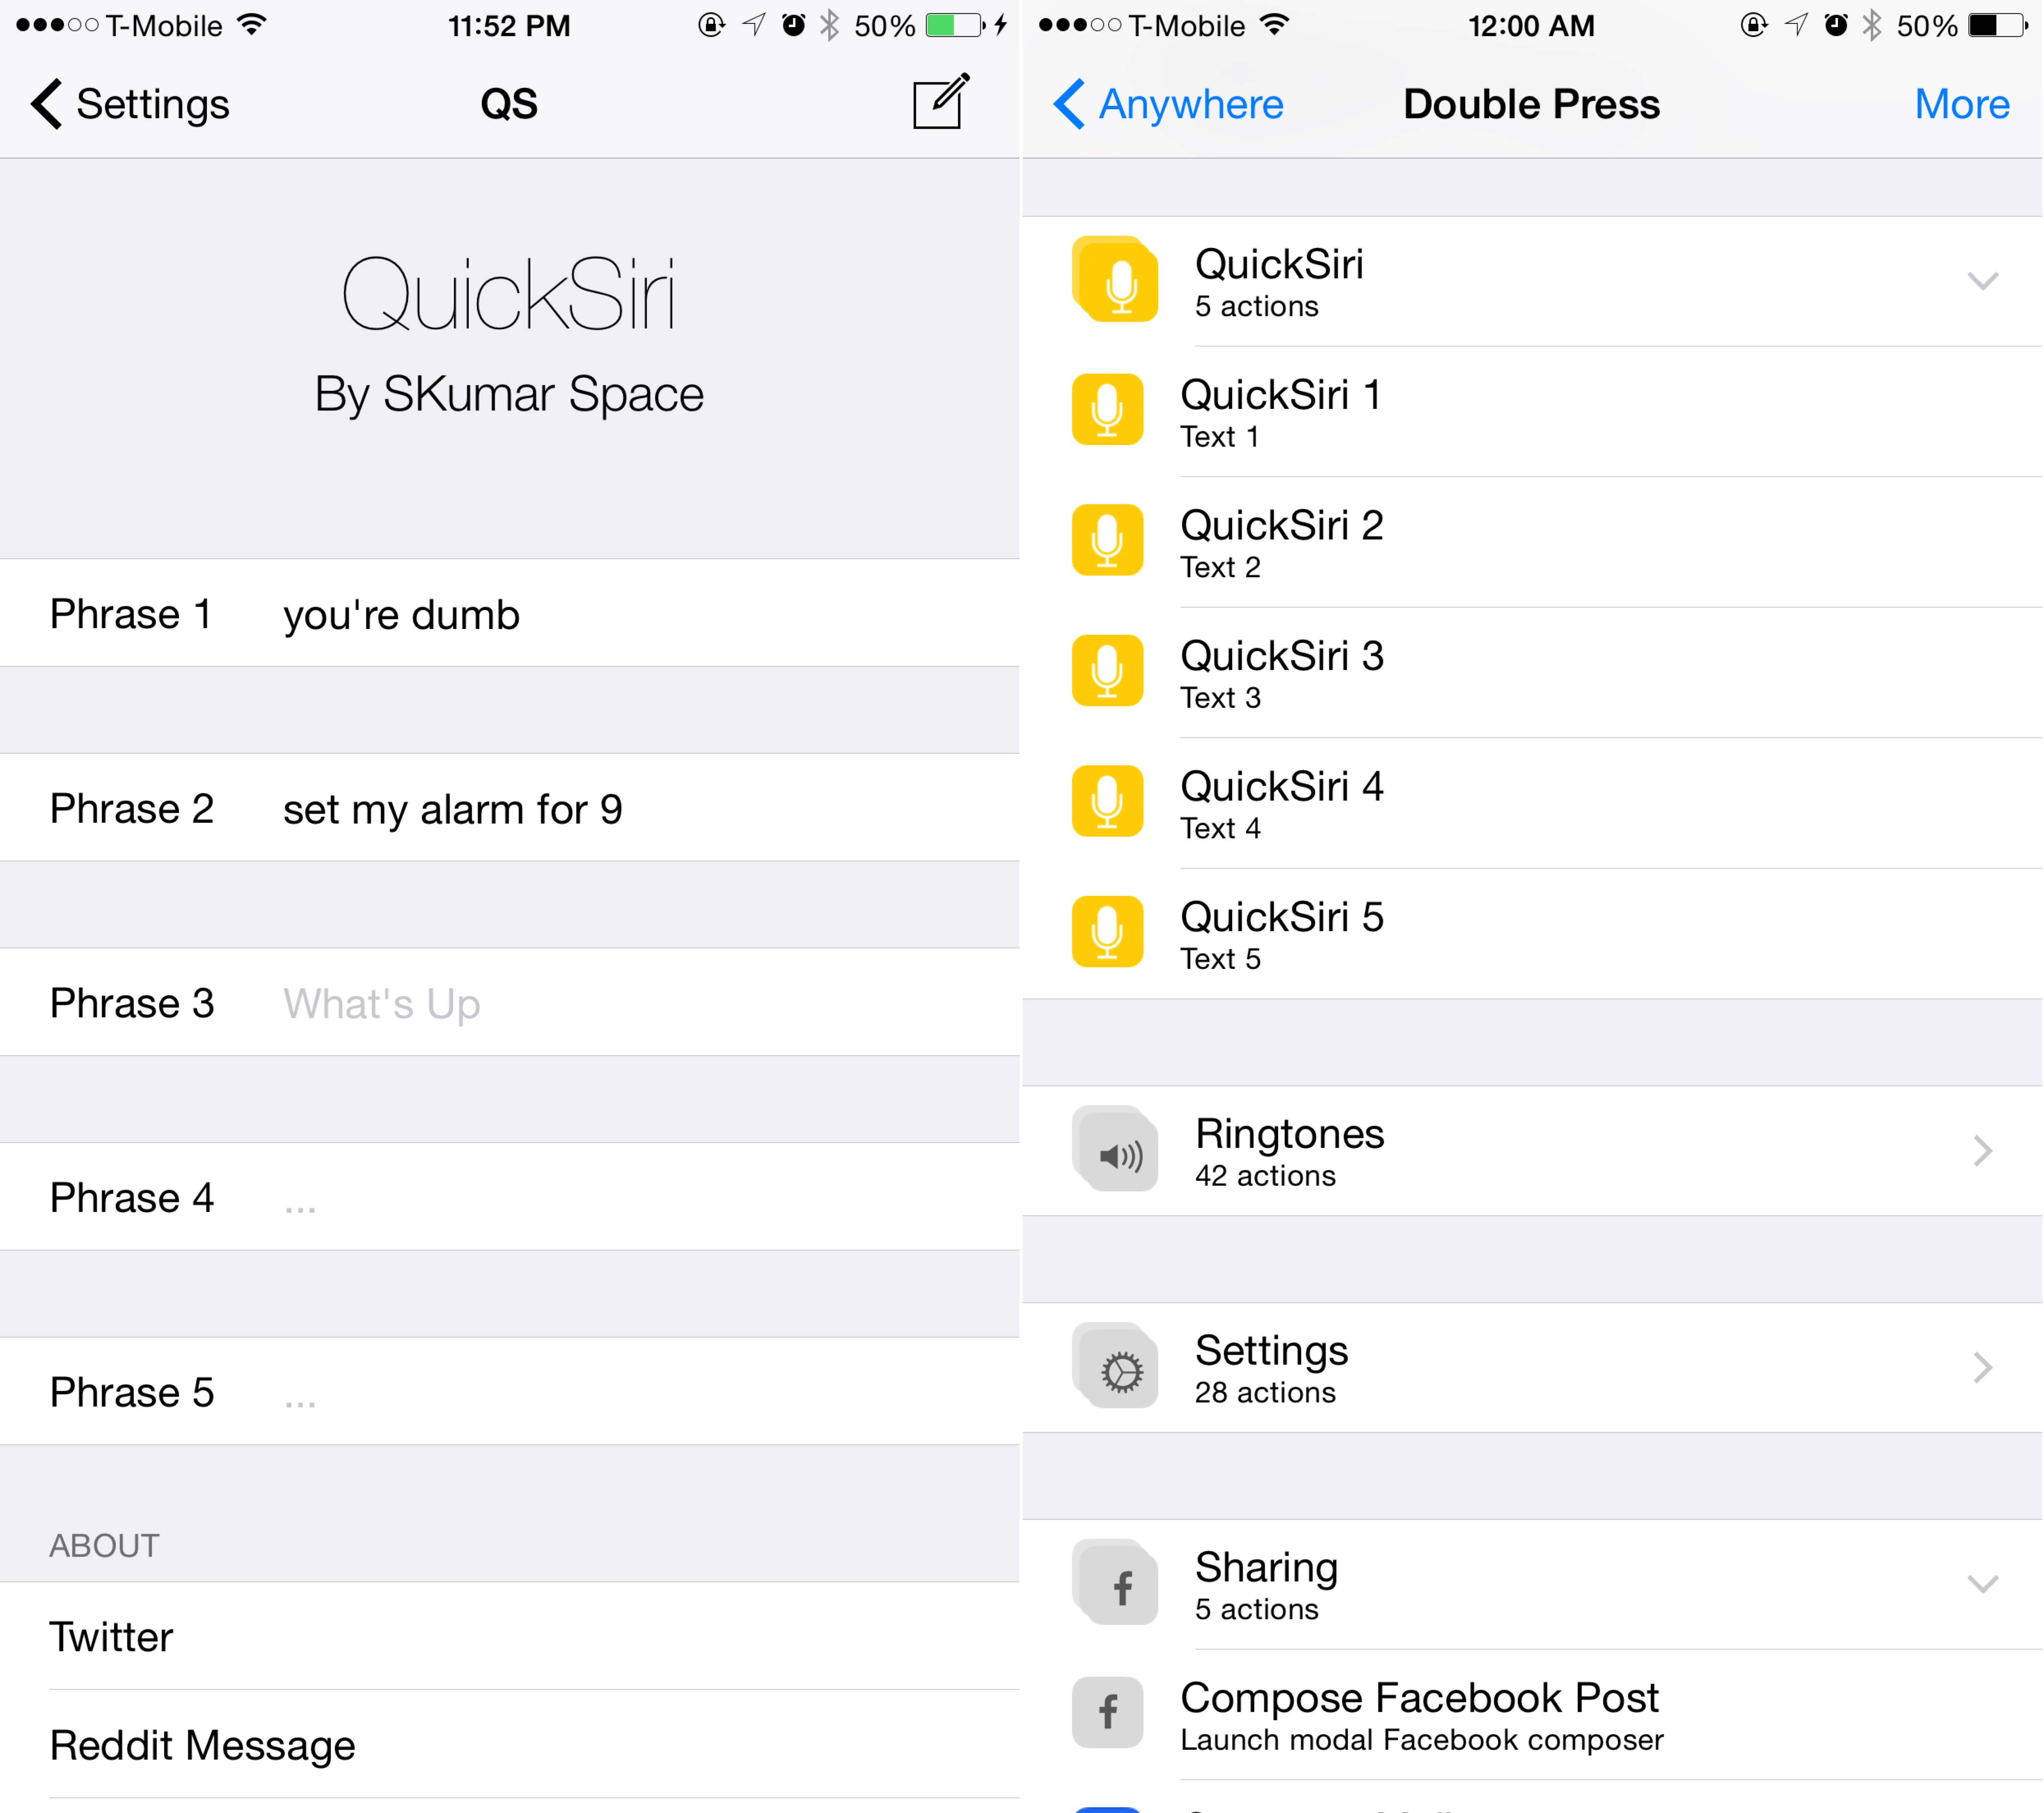Collapse the QuickSiri actions group
Screen dimensions: 2044x1813
point(1982,281)
